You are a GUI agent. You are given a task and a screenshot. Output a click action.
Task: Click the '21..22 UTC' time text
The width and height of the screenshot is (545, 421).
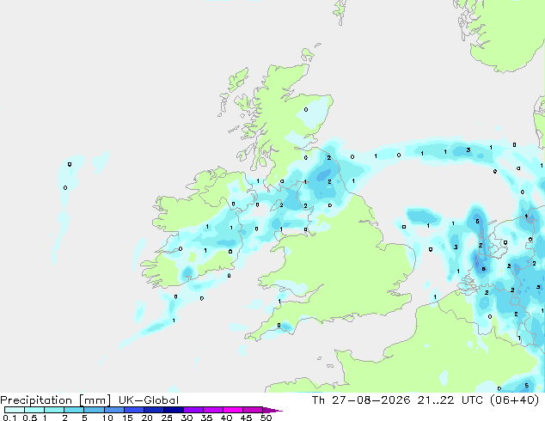(x=450, y=400)
